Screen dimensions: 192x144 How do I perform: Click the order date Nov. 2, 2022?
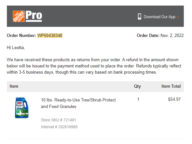(x=172, y=36)
